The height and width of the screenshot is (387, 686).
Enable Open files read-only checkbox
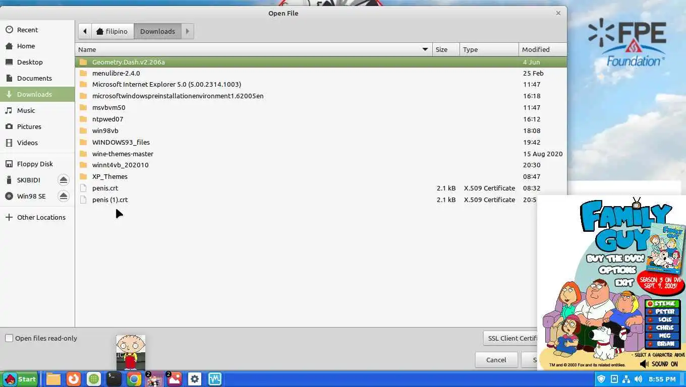(9, 338)
